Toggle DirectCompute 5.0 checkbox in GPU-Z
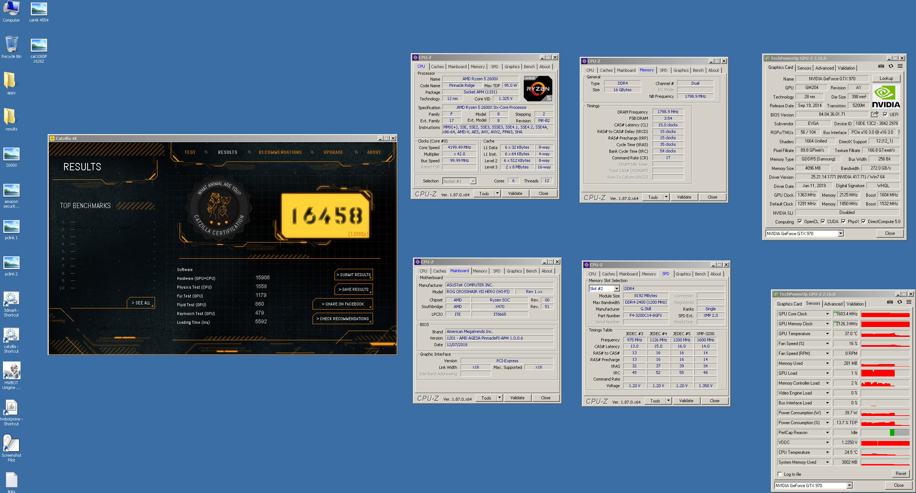The width and height of the screenshot is (916, 493). pos(864,221)
